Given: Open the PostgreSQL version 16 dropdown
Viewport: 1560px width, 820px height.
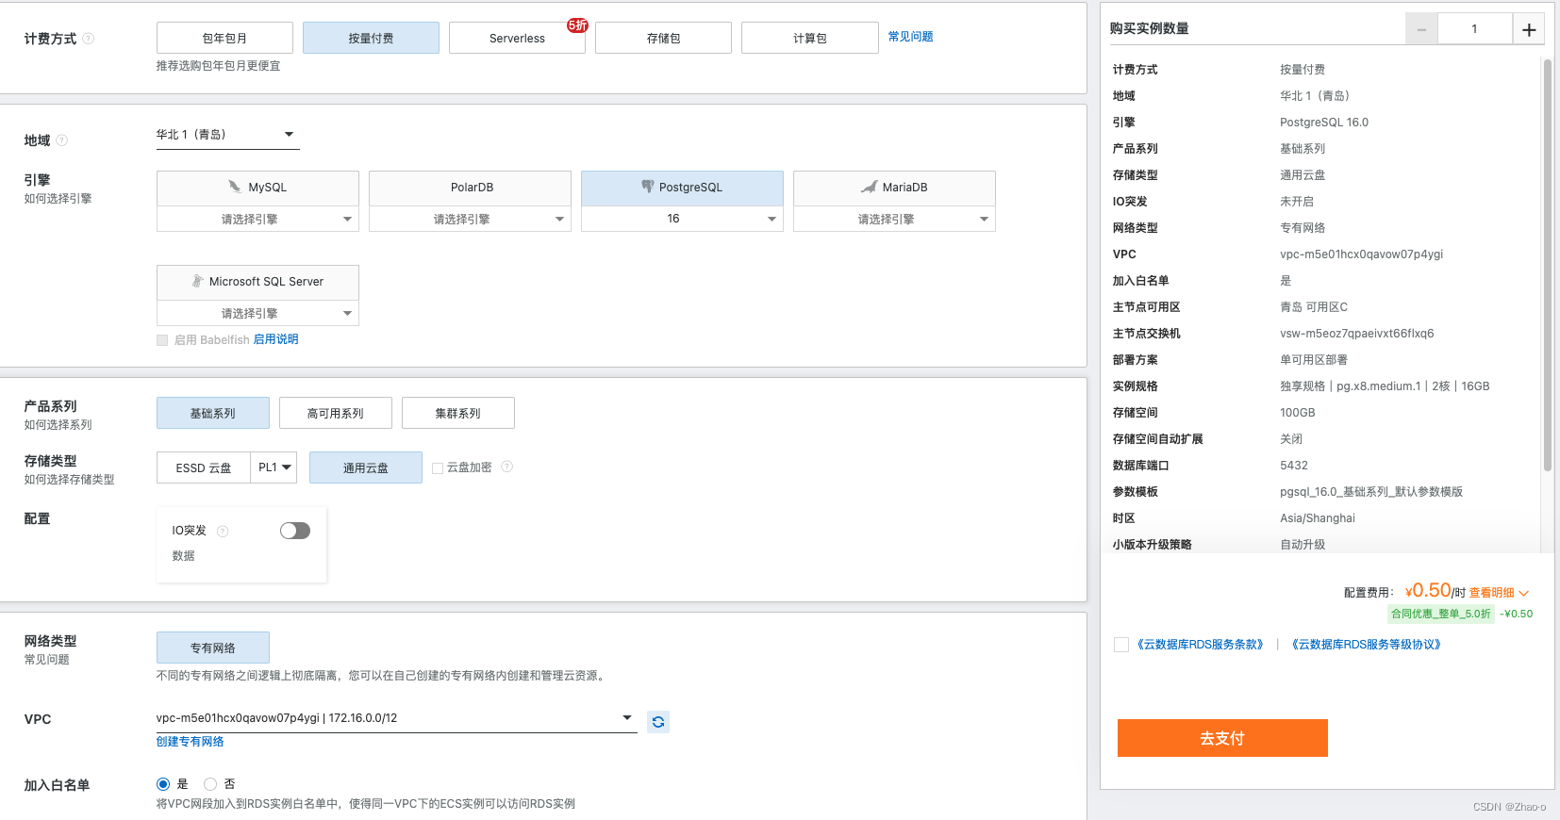Looking at the screenshot, I should pyautogui.click(x=682, y=219).
